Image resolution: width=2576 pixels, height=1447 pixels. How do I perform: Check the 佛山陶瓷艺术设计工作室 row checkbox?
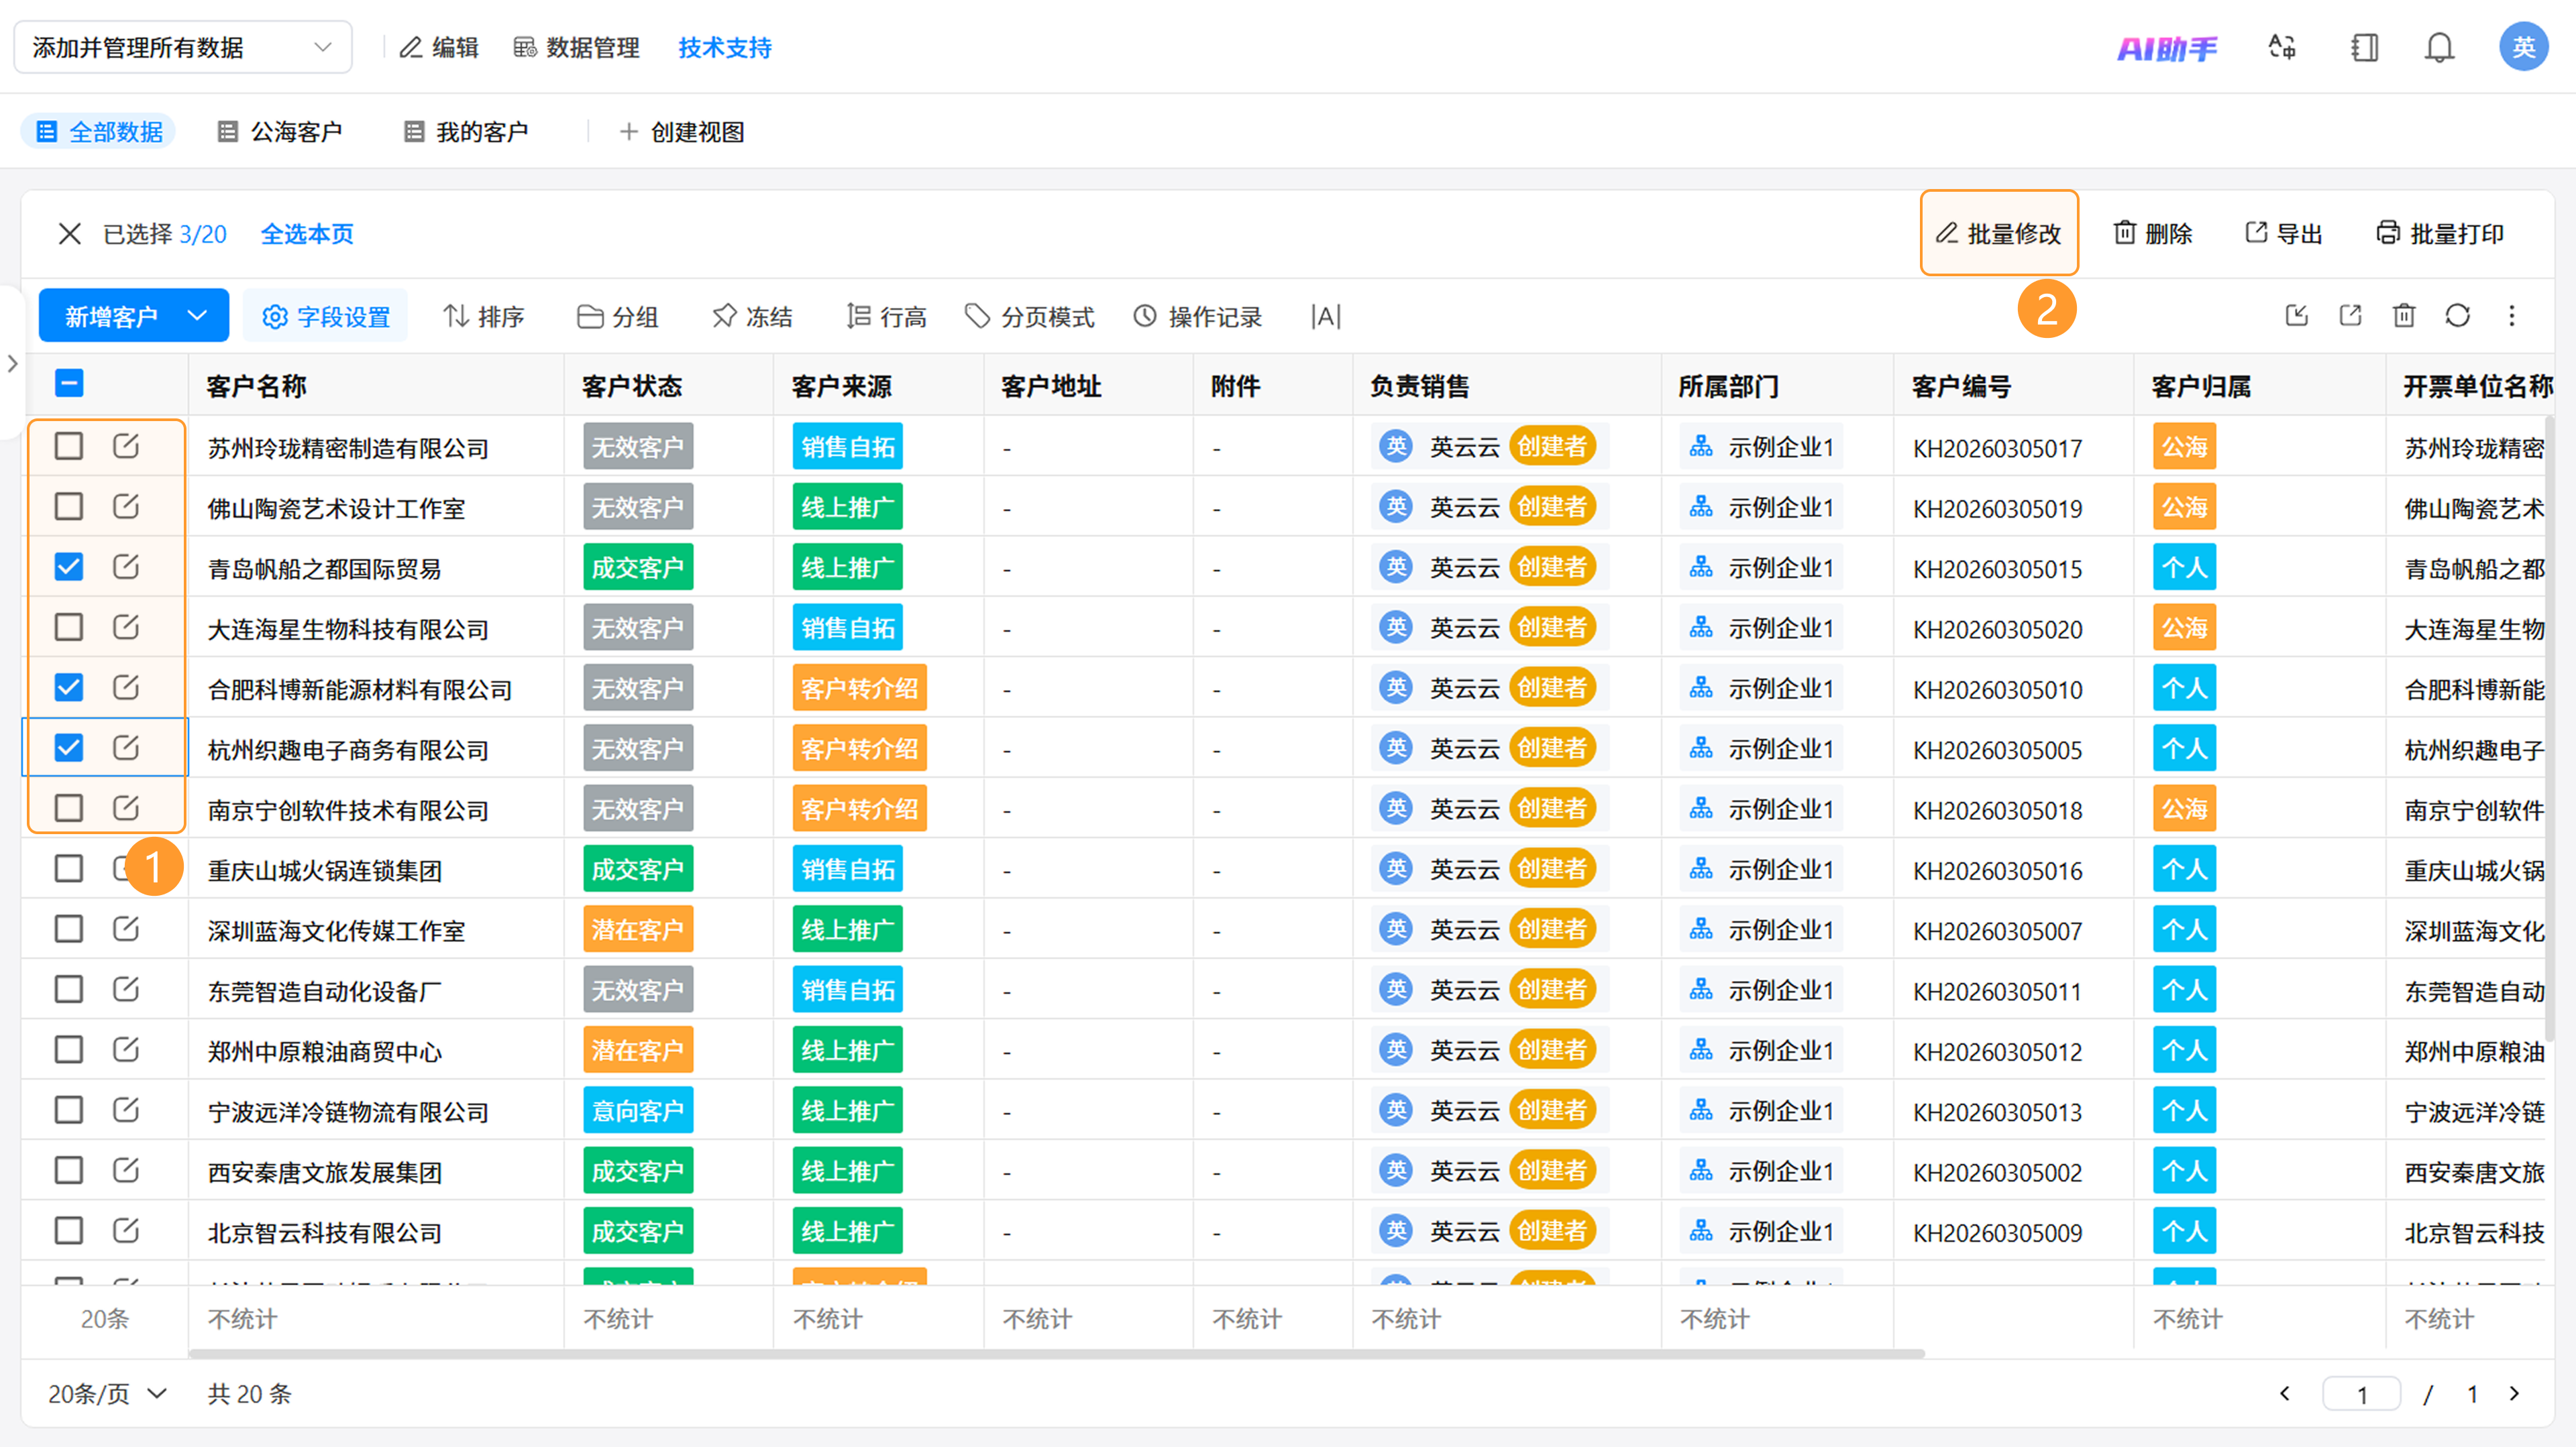69,506
